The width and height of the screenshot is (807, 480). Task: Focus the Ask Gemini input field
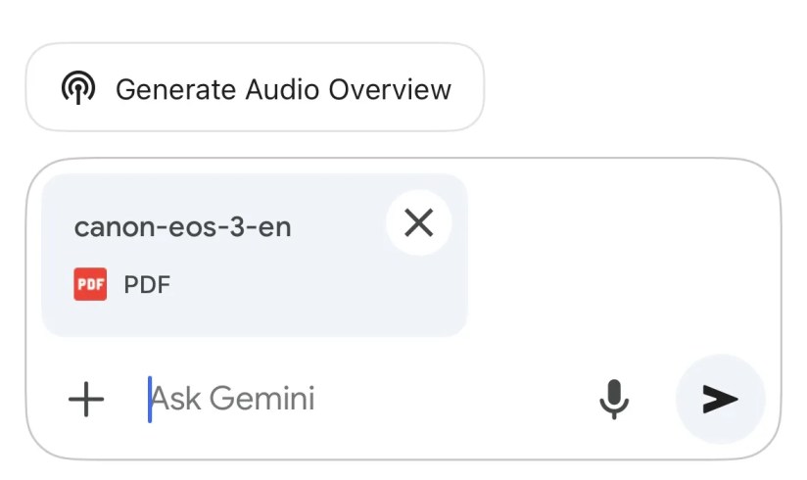362,399
